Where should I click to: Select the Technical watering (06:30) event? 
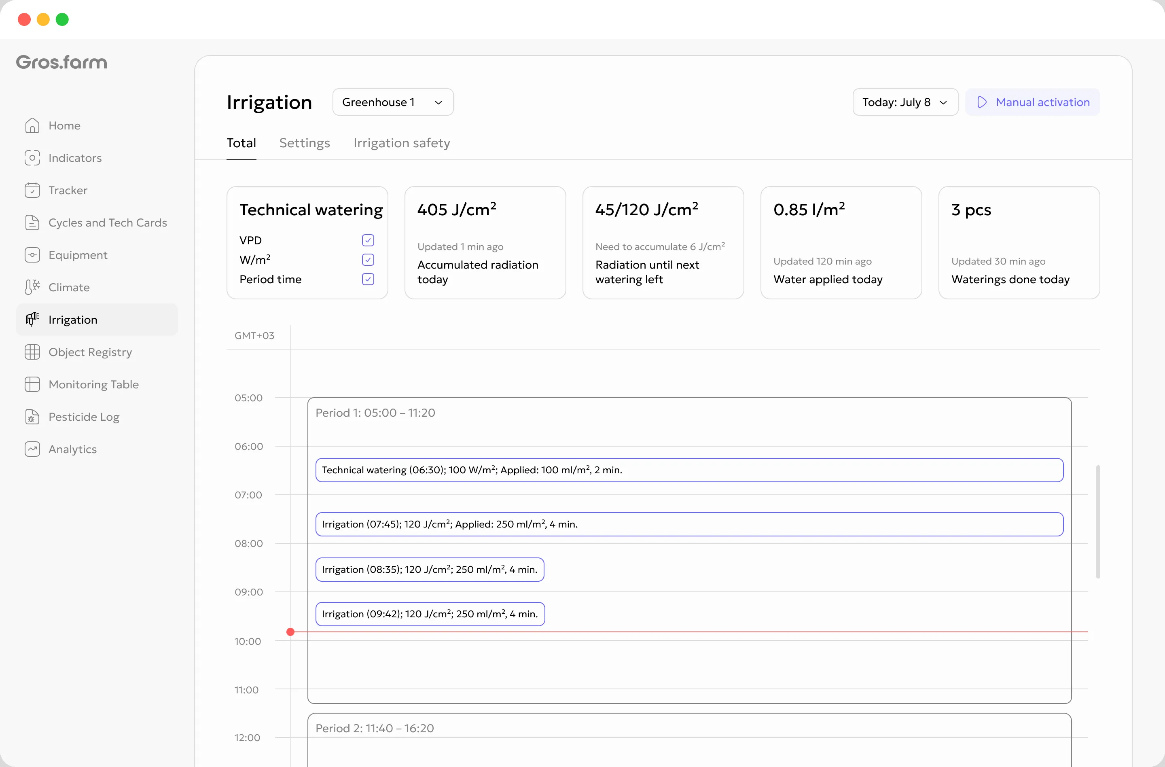pos(689,470)
